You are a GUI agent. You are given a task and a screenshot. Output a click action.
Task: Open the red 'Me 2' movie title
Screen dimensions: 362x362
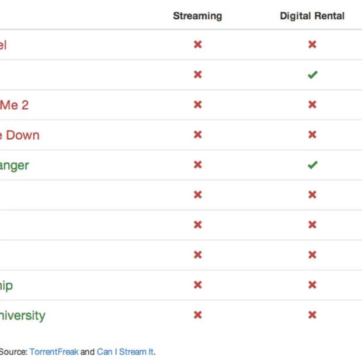point(14,105)
